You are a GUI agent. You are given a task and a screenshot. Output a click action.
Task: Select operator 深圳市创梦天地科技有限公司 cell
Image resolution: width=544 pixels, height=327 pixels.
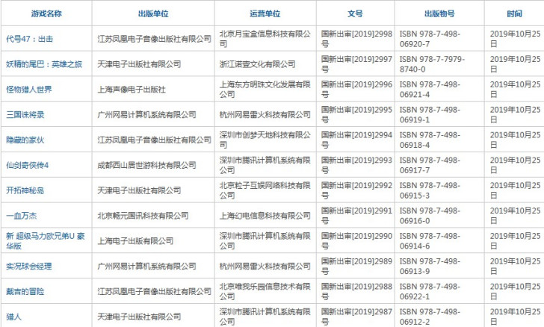click(x=265, y=140)
